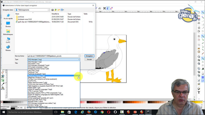
Task: Open the view menu icon in dialog
Action: pos(62,10)
